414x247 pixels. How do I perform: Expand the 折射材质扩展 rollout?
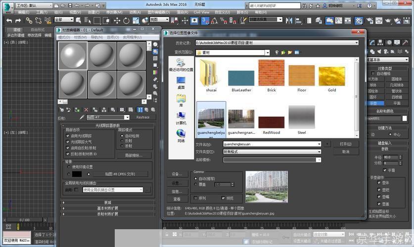tap(108, 214)
